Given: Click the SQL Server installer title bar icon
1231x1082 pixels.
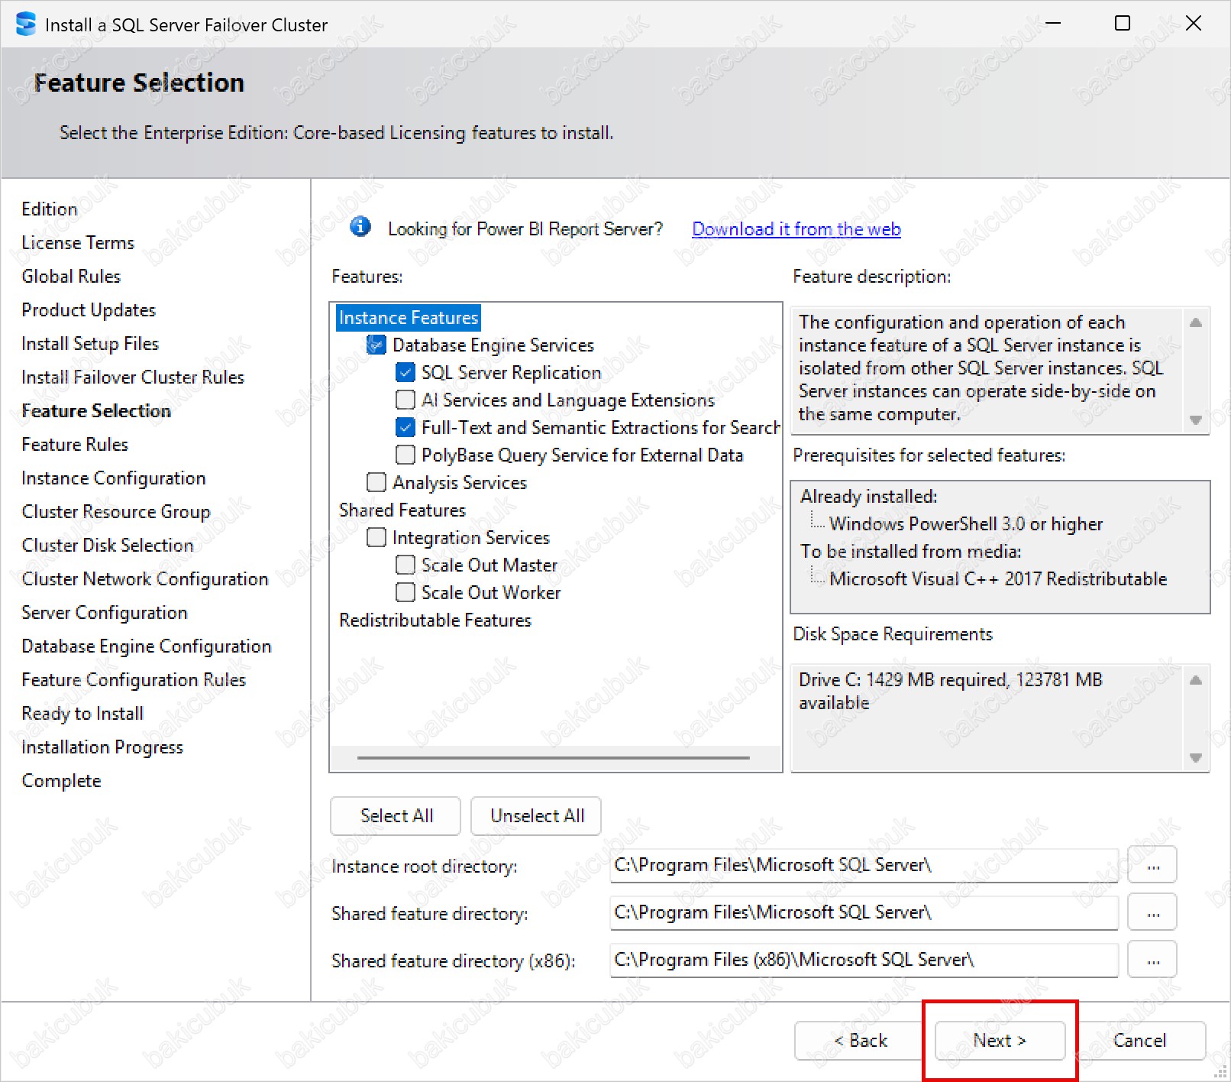Looking at the screenshot, I should [x=25, y=24].
